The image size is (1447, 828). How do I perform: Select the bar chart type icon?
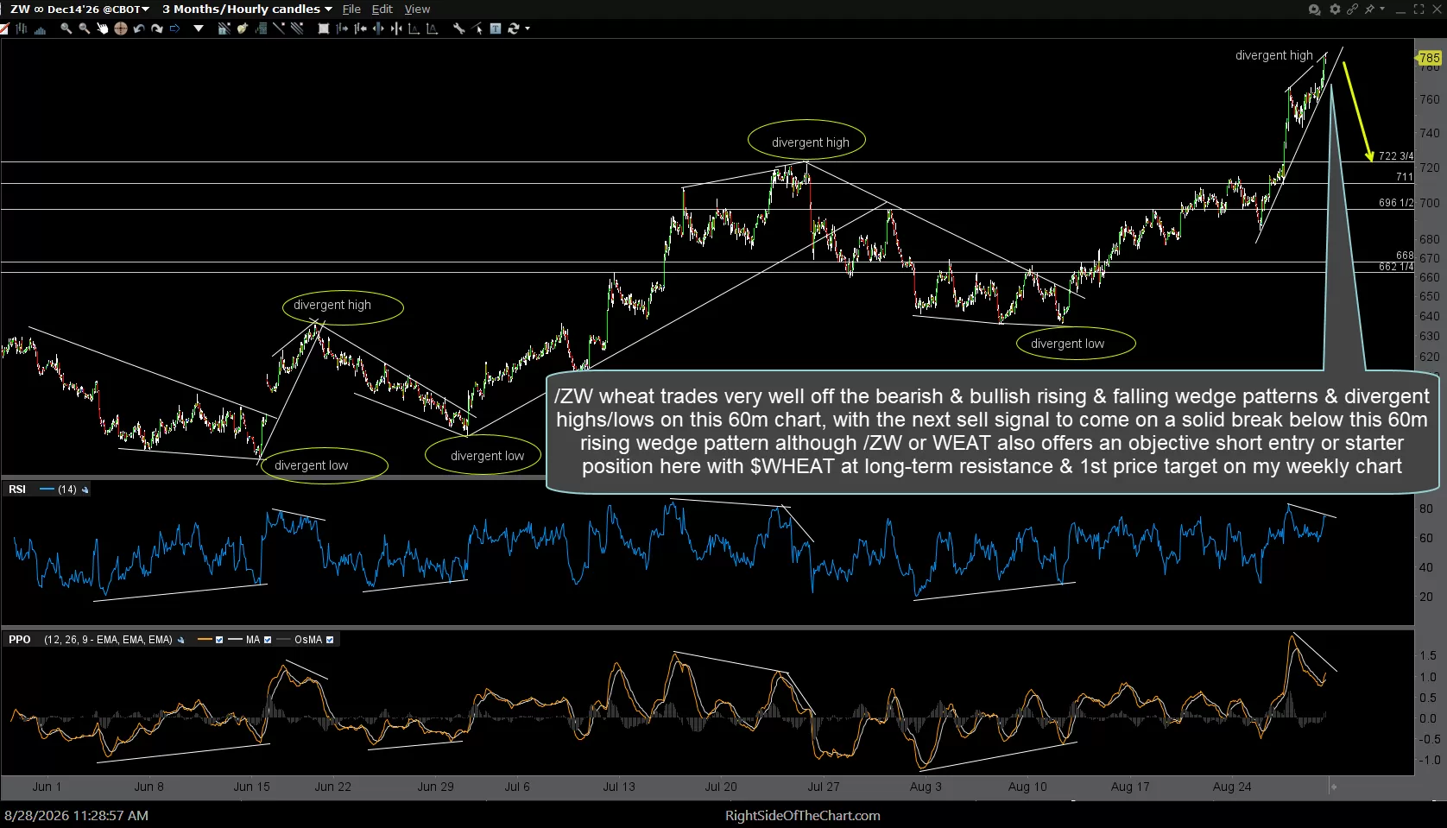click(22, 28)
